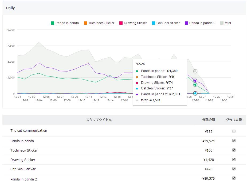Viewport: 247px width, 181px height.
Task: Enable graph display for The cat communication
Action: (x=234, y=131)
